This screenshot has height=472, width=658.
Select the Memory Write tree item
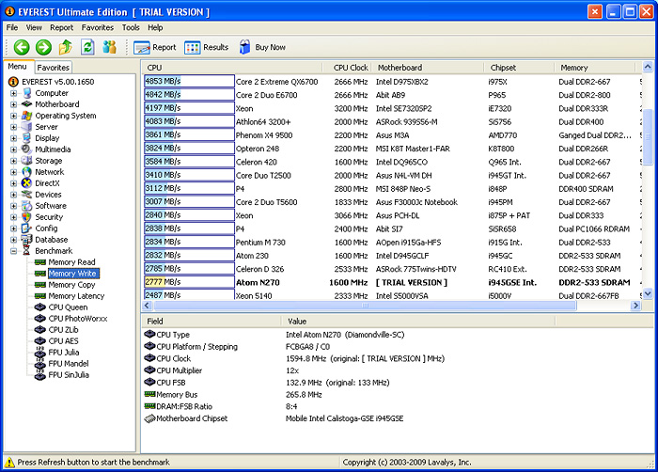tap(73, 274)
